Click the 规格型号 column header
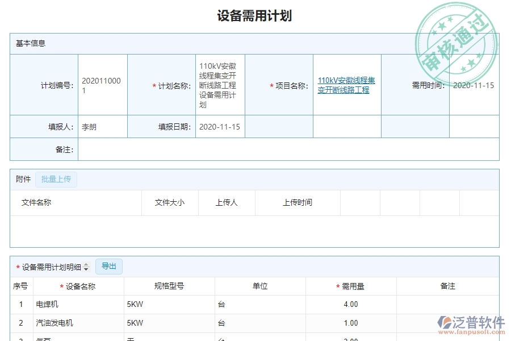The width and height of the screenshot is (511, 341). pos(170,286)
